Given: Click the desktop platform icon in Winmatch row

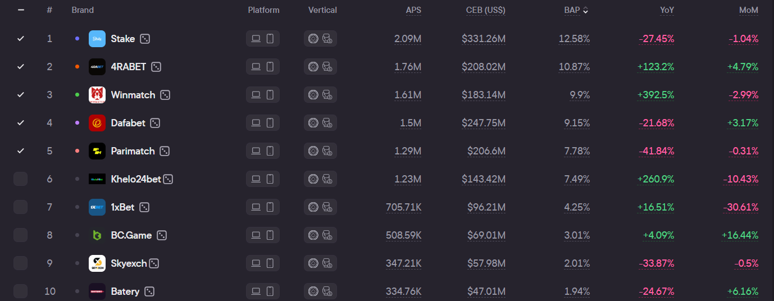Looking at the screenshot, I should [x=256, y=95].
